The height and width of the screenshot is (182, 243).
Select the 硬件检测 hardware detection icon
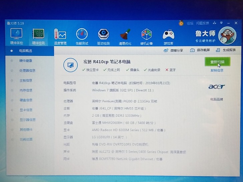[x=38, y=37]
